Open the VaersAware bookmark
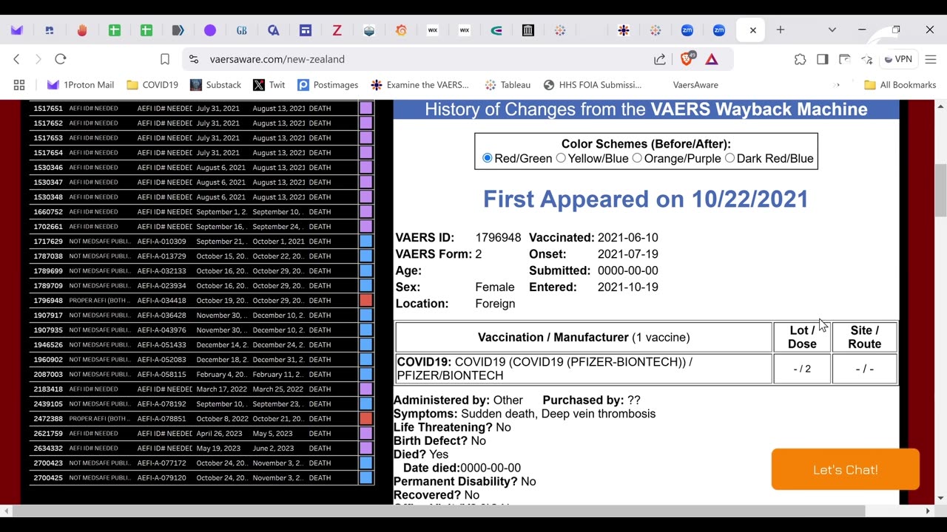The height and width of the screenshot is (532, 947). [695, 85]
